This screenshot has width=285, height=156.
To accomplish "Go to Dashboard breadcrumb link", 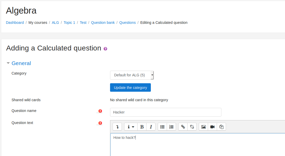I will pos(15,23).
